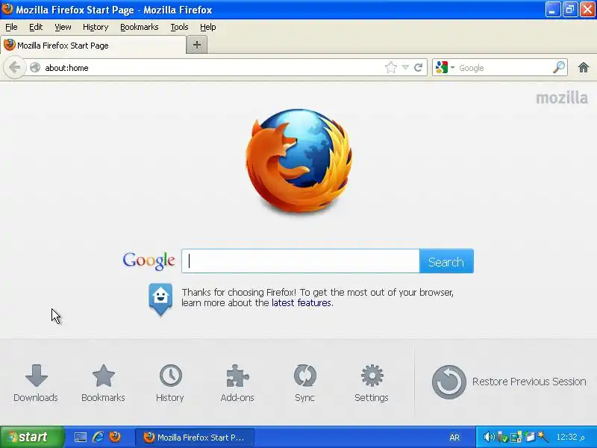597x448 pixels.
Task: Open Settings via the gear icon
Action: 372,376
